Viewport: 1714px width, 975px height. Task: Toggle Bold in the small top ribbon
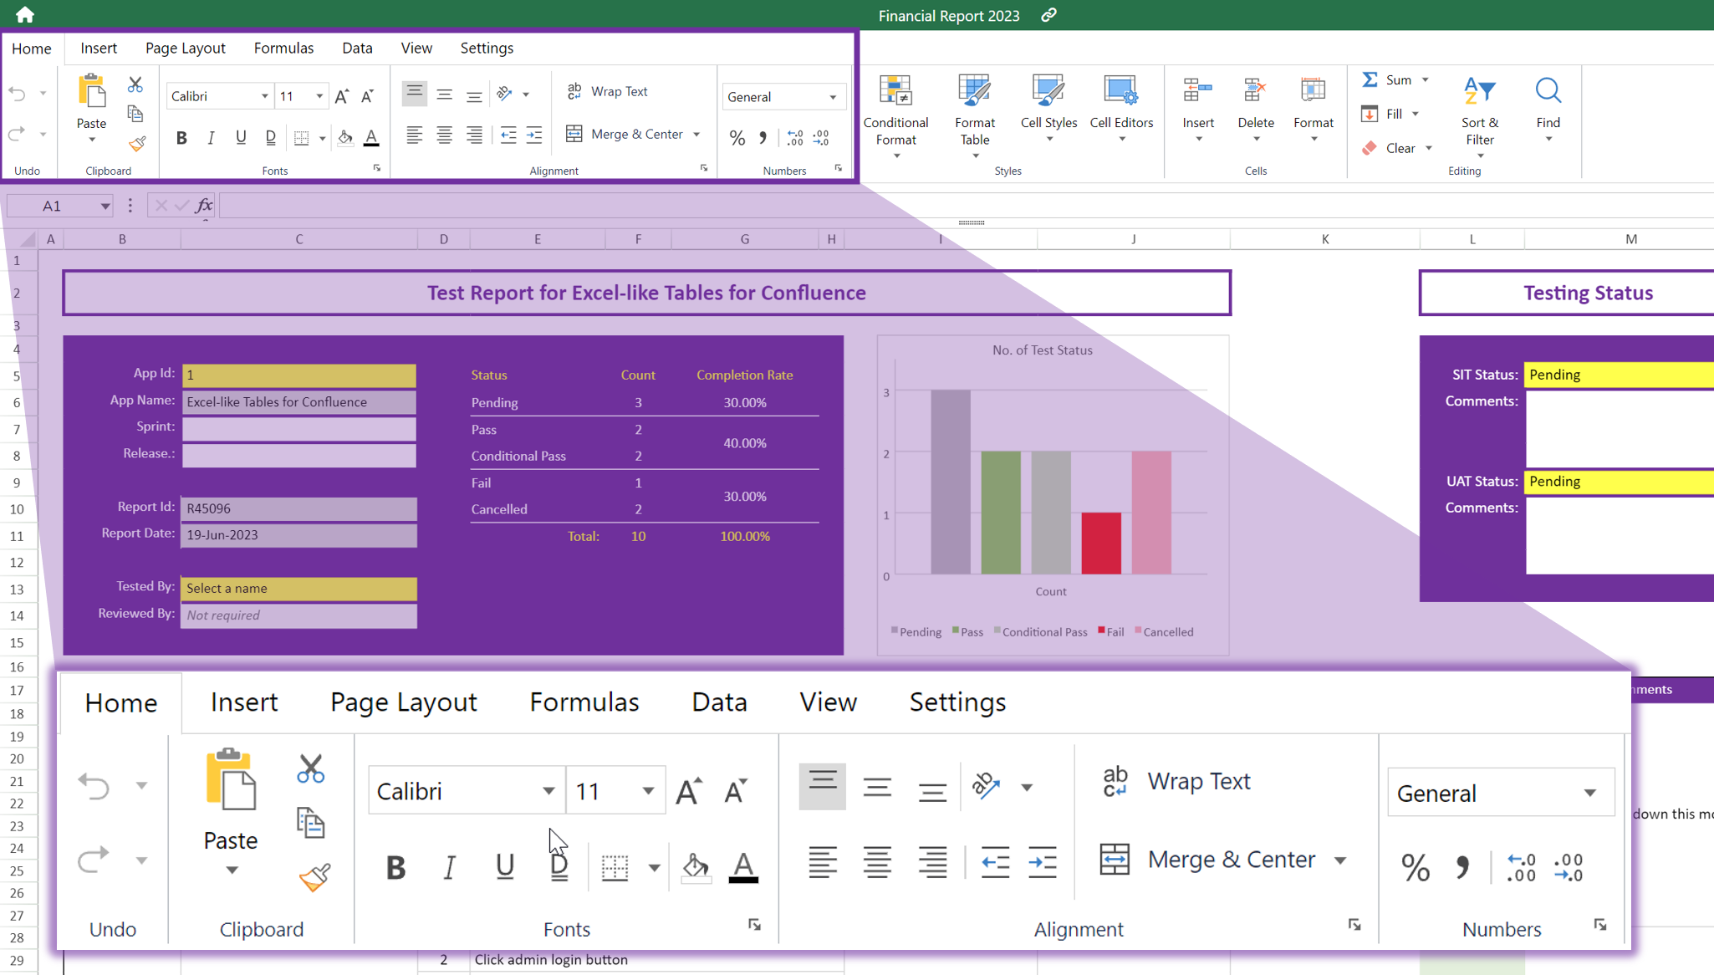(181, 138)
